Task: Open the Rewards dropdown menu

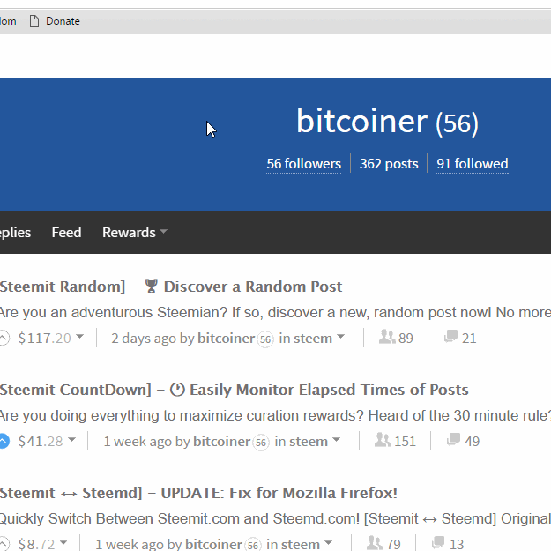Action: tap(135, 232)
